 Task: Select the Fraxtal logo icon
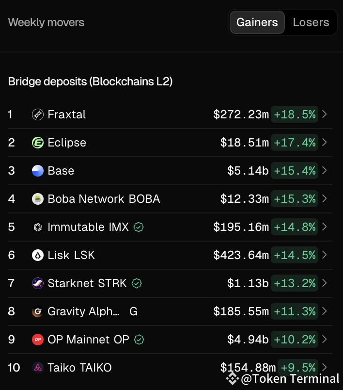(x=38, y=114)
